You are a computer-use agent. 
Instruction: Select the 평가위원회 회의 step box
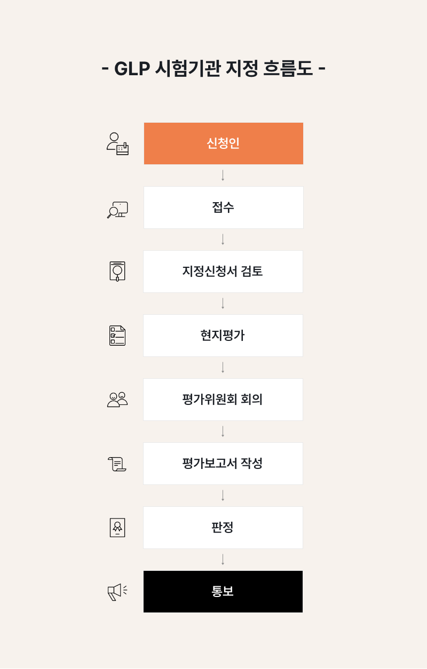[223, 400]
